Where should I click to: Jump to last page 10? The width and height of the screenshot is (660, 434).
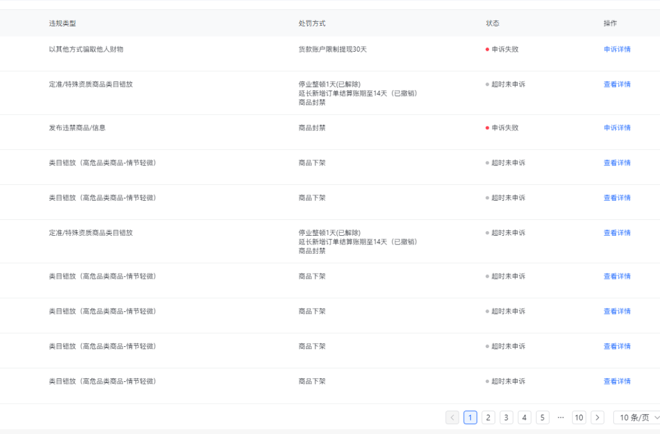pos(579,418)
